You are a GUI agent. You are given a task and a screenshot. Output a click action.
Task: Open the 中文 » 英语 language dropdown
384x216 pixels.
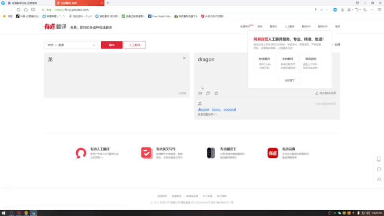[x=71, y=45]
